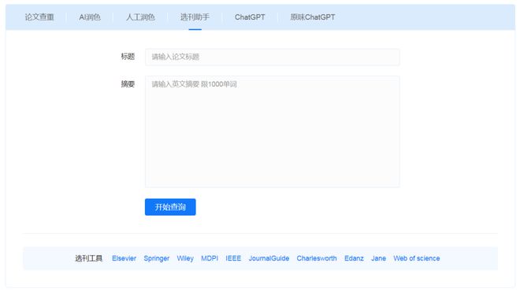Focus the paper title input field

click(273, 57)
